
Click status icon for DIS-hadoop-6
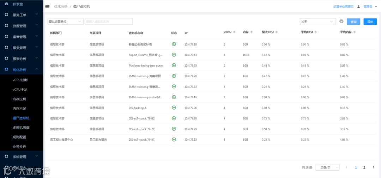tap(174, 108)
